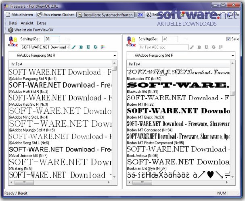Select the Bodoni MT Poster Compressed (Nr:95) row
The image size is (245, 201).
(x=178, y=139)
